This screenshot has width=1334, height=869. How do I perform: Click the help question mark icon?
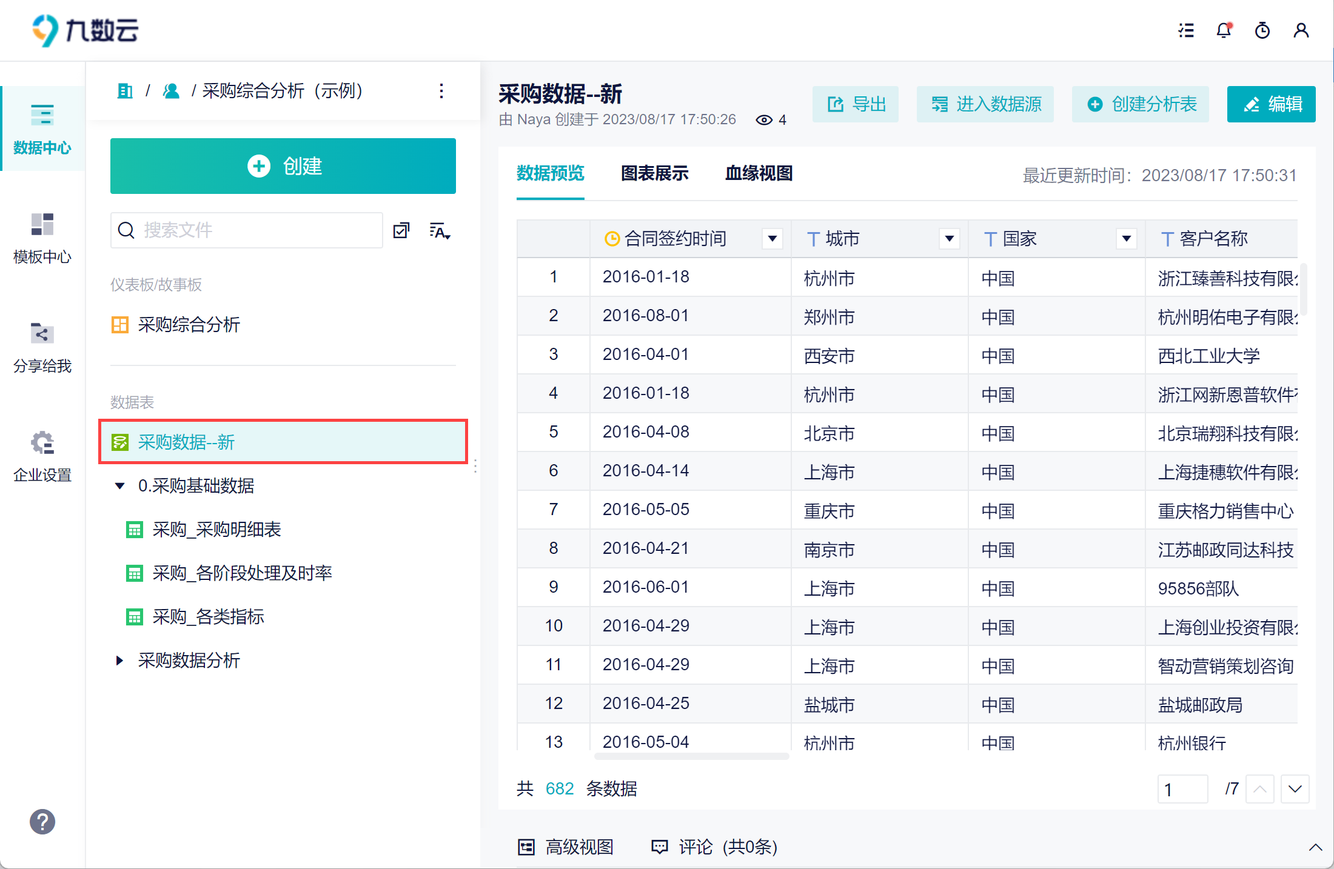pyautogui.click(x=42, y=822)
